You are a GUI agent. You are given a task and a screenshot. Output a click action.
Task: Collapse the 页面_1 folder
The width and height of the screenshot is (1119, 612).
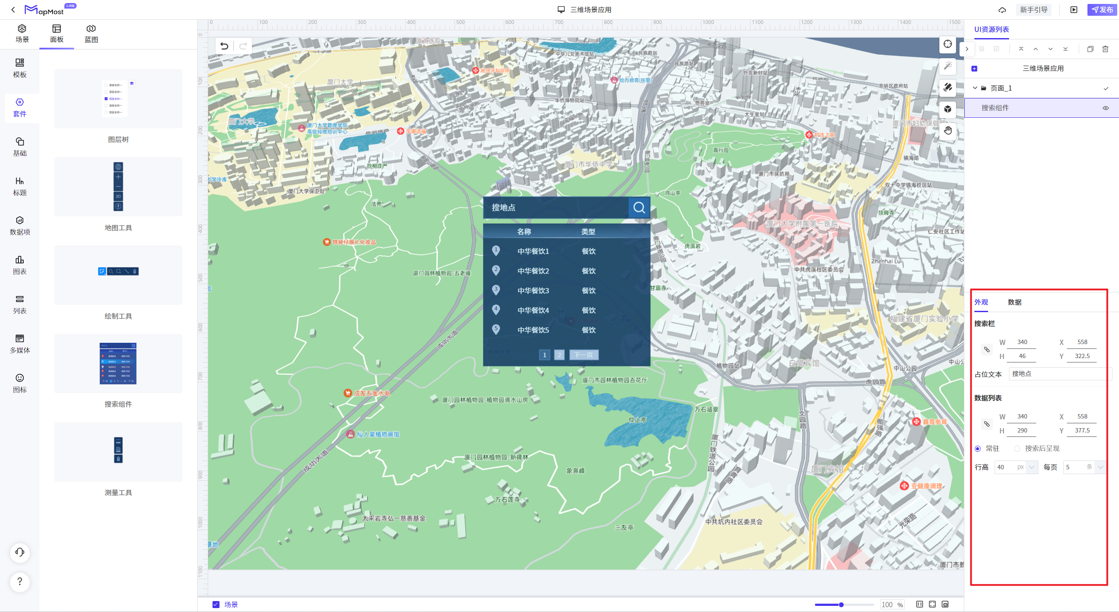(x=975, y=88)
